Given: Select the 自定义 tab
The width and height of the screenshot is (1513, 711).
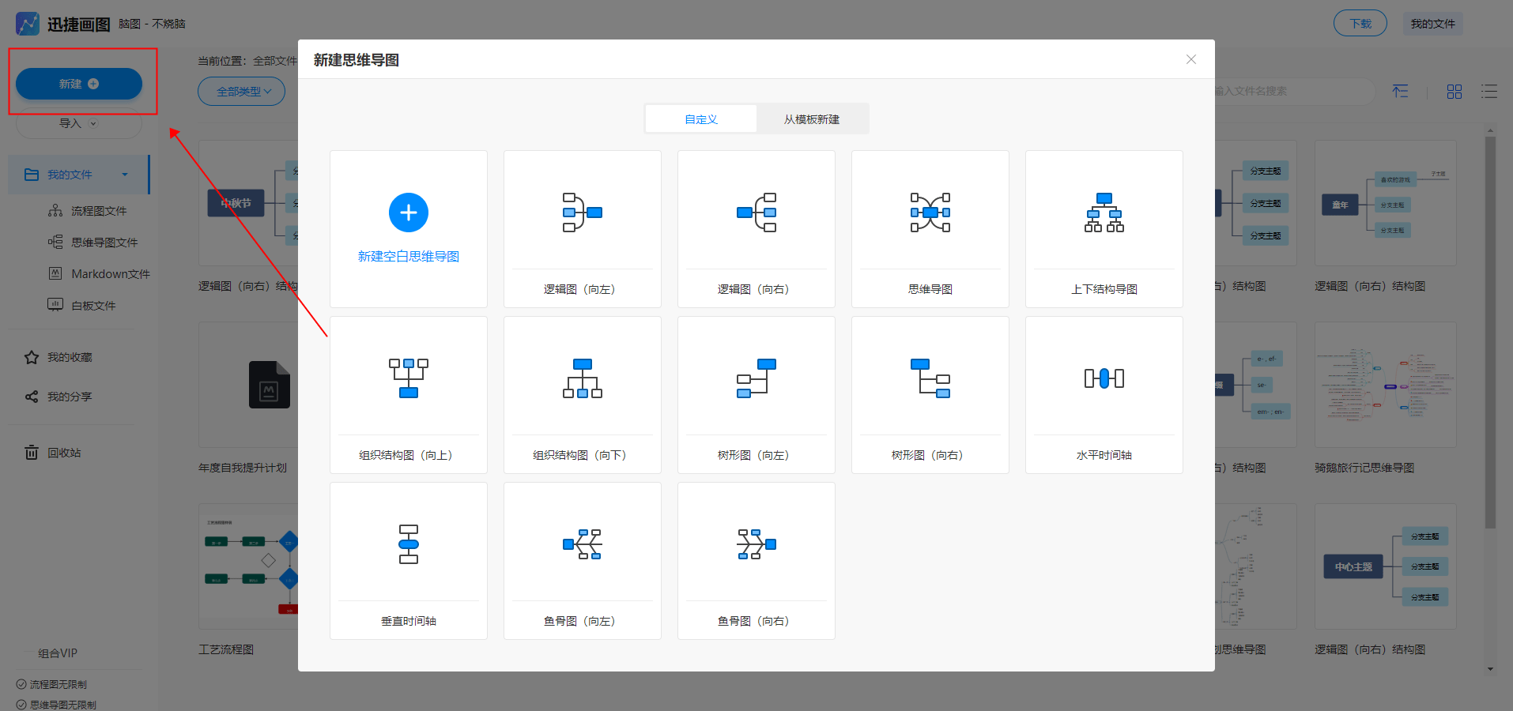Looking at the screenshot, I should point(701,119).
